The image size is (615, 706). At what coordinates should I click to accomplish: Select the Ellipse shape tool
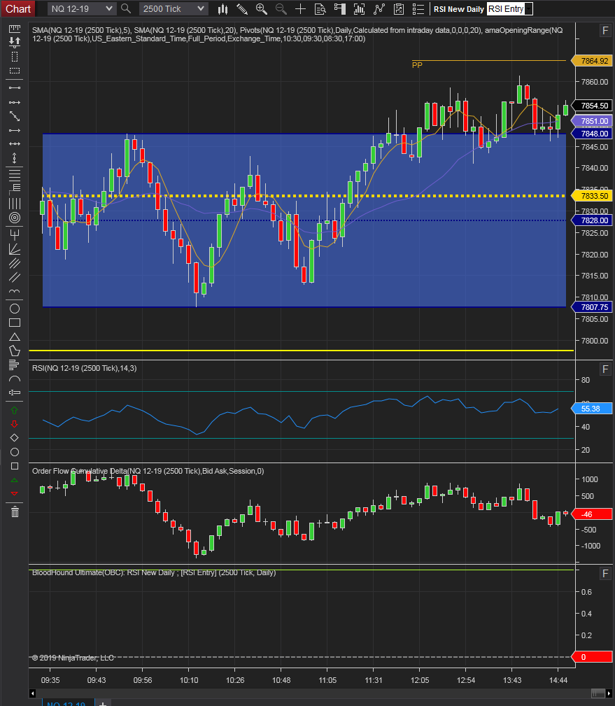pos(15,309)
